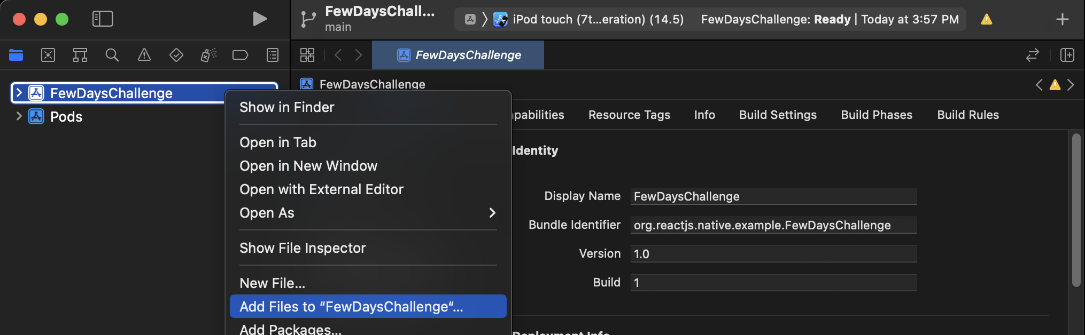Choose New File... menu item
Viewport: 1085px width, 335px height.
coord(368,283)
